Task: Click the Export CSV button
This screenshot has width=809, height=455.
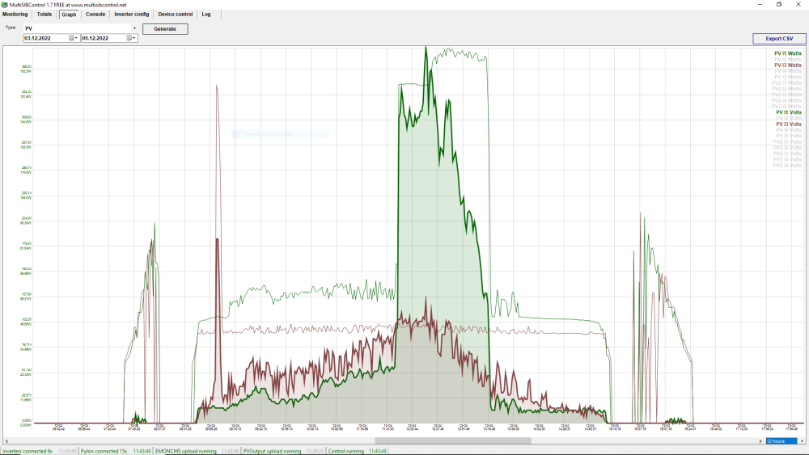Action: click(x=779, y=39)
